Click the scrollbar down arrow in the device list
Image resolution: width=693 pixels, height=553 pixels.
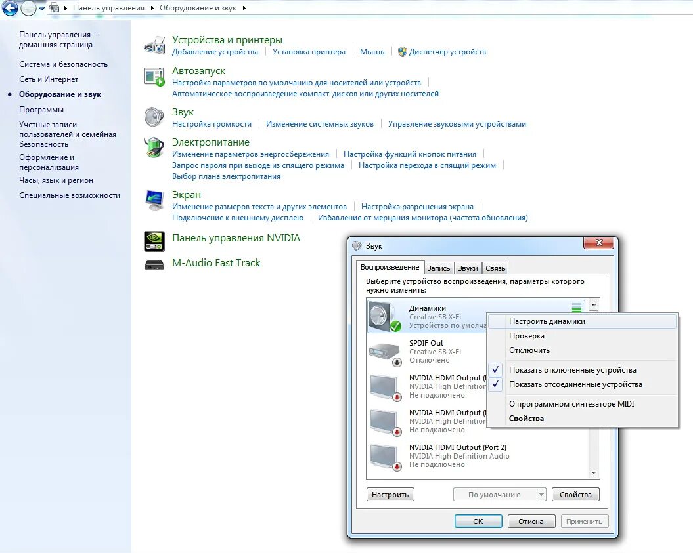[594, 472]
